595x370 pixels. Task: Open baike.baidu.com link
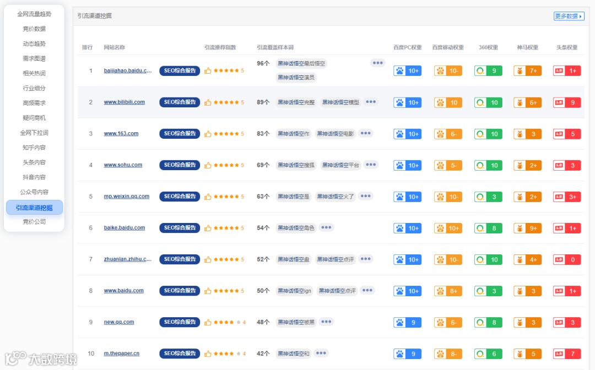[x=124, y=228]
